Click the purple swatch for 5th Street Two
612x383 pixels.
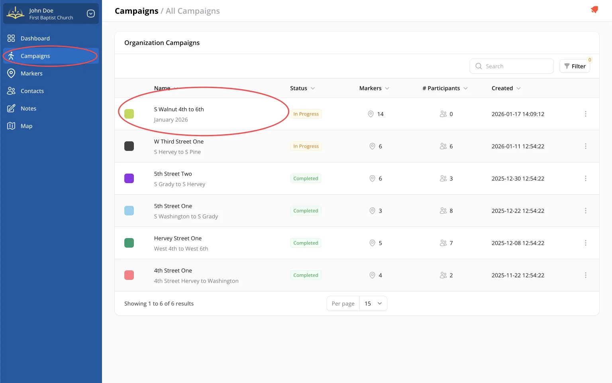pos(129,178)
